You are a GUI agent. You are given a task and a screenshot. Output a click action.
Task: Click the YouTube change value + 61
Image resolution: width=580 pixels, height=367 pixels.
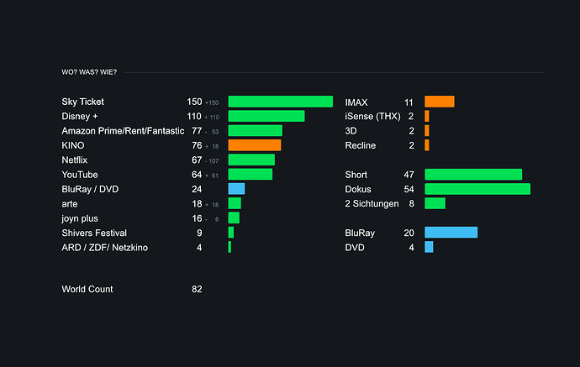pyautogui.click(x=212, y=176)
